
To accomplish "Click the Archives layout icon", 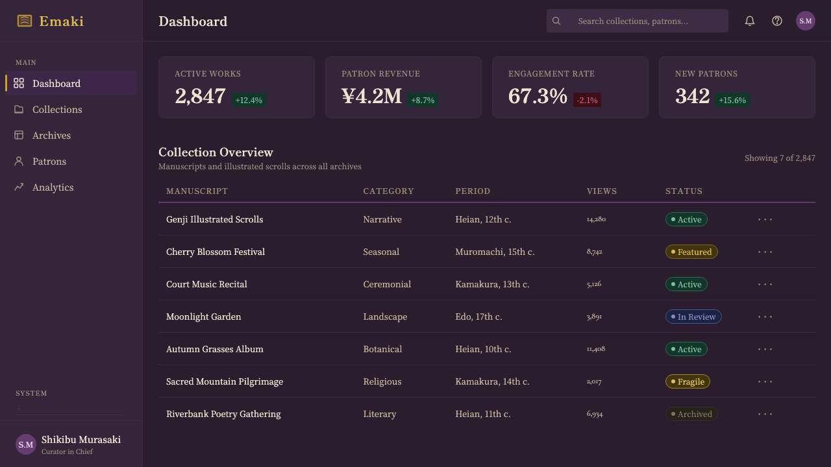I will [19, 135].
